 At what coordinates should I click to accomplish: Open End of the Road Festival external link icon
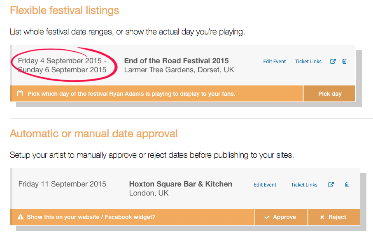pos(333,61)
